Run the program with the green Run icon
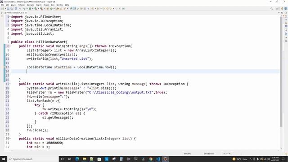The height and width of the screenshot is (162, 288). 30,9
